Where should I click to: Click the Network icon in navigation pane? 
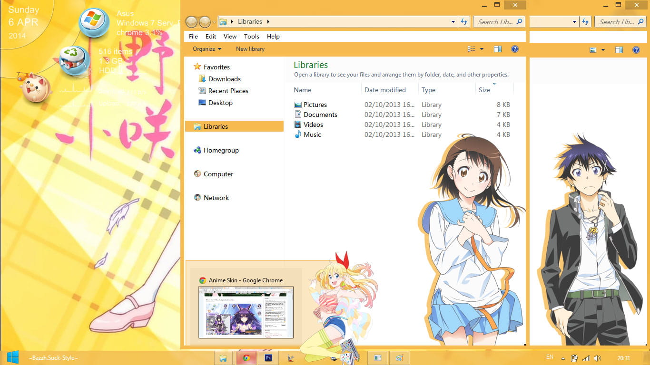(197, 198)
